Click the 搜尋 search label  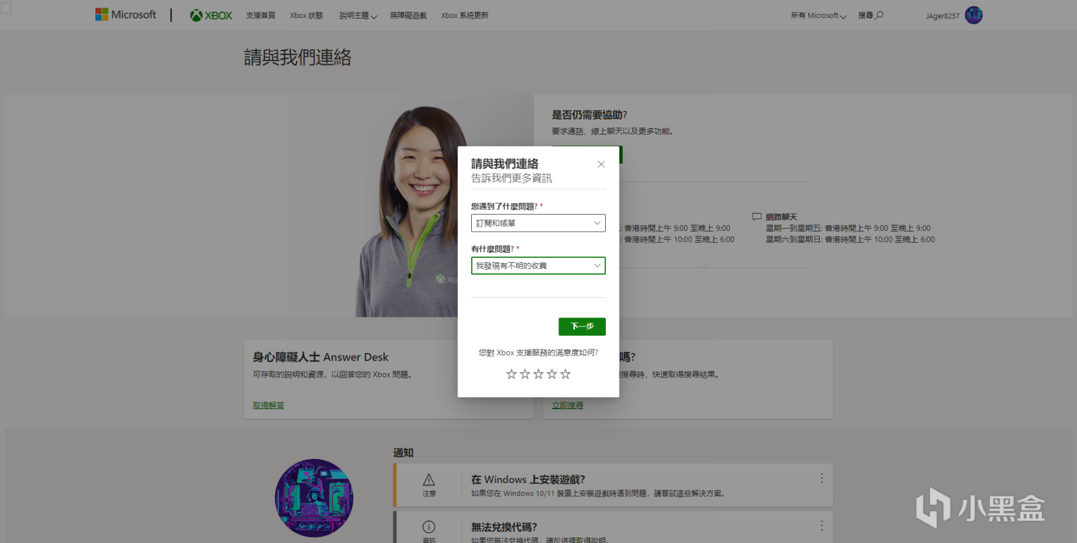[865, 16]
